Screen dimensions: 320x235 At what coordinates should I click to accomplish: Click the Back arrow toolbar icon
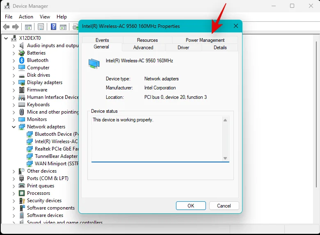point(6,27)
